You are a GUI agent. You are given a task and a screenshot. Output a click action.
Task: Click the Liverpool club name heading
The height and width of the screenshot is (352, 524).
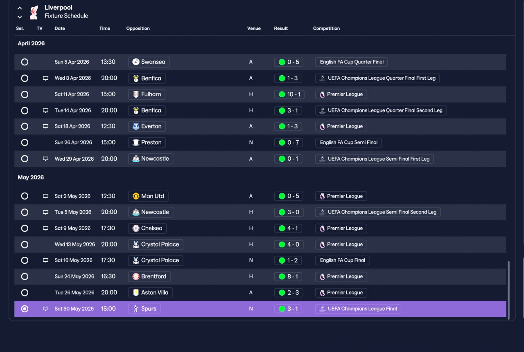click(59, 8)
